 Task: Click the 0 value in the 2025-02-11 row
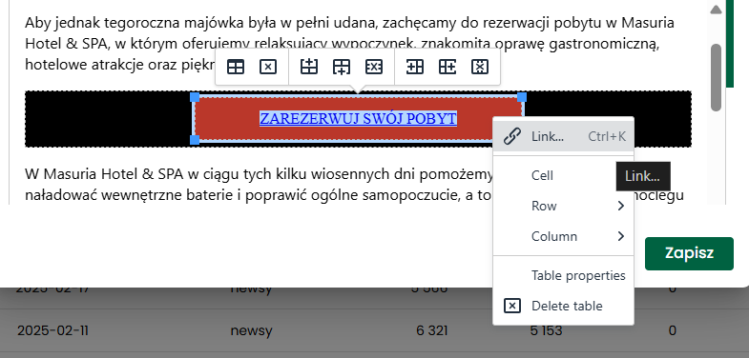coord(672,330)
